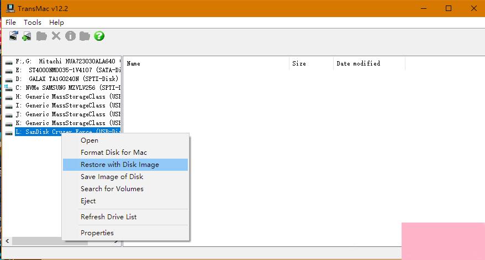Open the green help question mark icon
The image size is (485, 260).
click(x=99, y=36)
